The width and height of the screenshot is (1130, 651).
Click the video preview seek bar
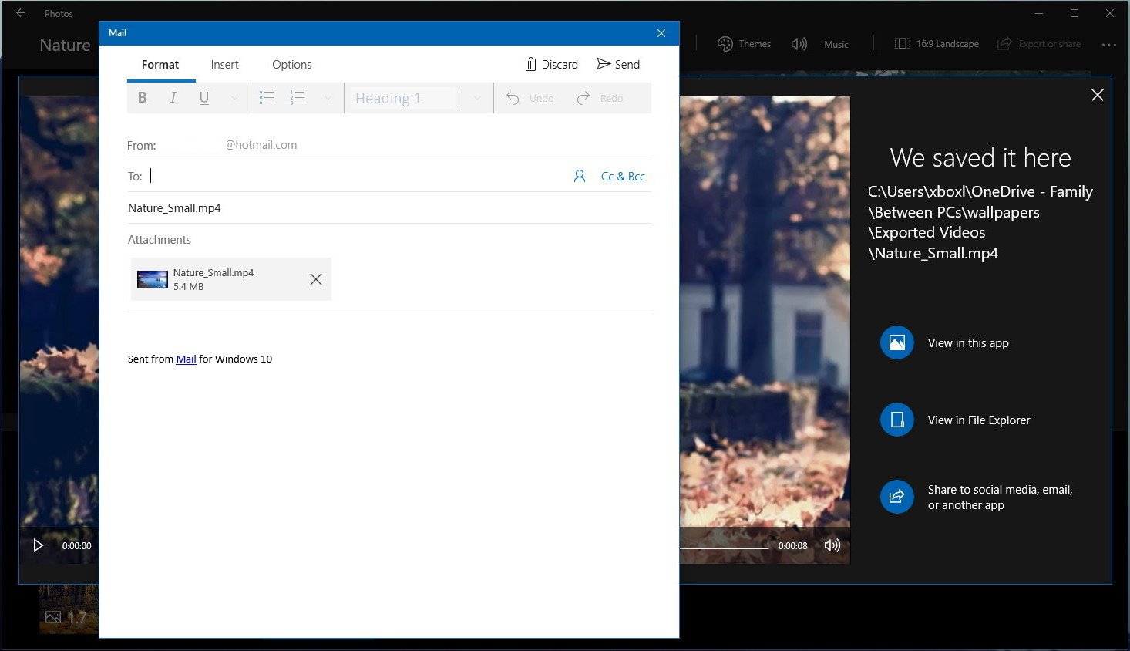[724, 548]
